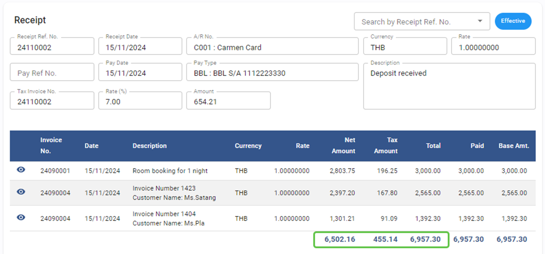The height and width of the screenshot is (254, 545).
Task: Focus the empty Pay Ref No. field
Action: (52, 73)
